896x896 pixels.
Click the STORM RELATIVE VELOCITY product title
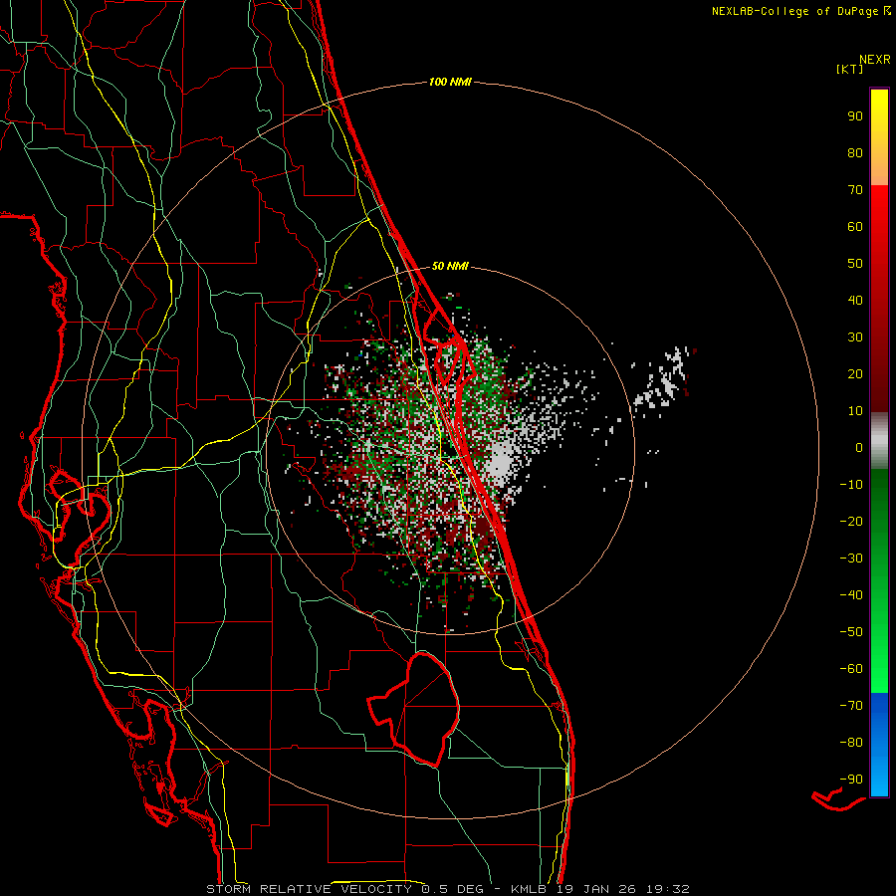pyautogui.click(x=309, y=889)
